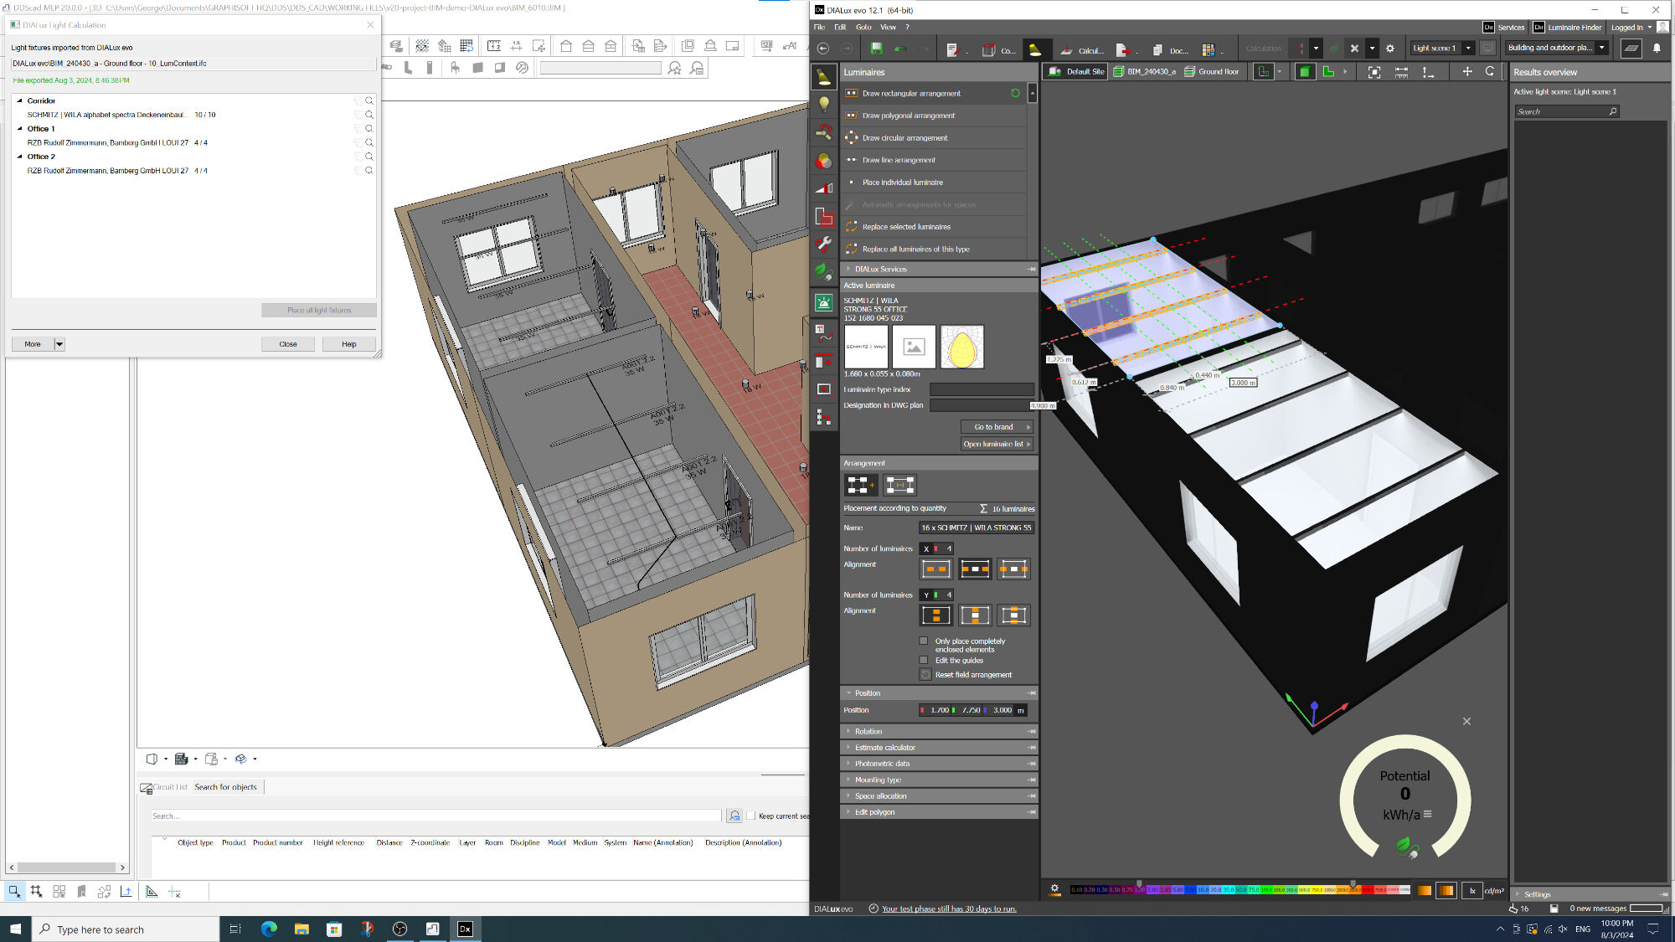Image resolution: width=1675 pixels, height=942 pixels.
Task: Expand the Photometric data section
Action: pyautogui.click(x=939, y=764)
